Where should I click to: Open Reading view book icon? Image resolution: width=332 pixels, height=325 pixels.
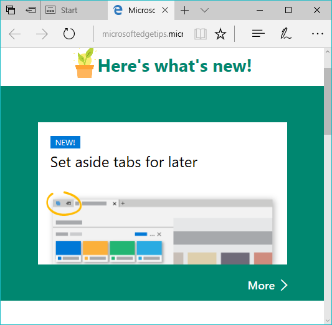pos(201,34)
